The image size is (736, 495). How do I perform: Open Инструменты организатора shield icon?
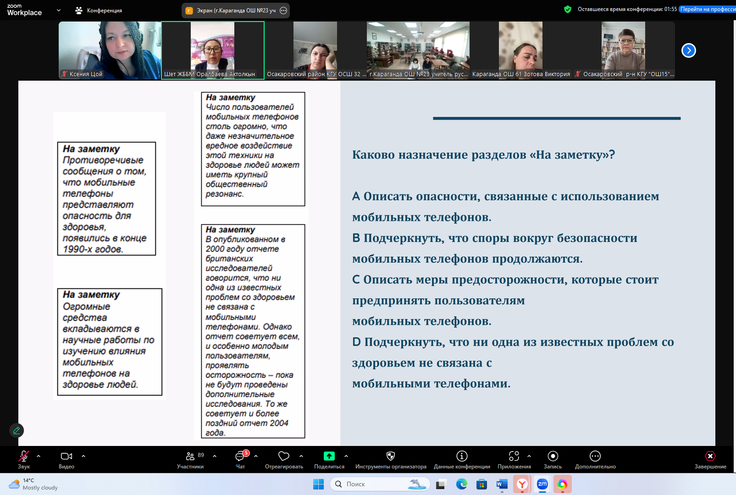click(391, 456)
